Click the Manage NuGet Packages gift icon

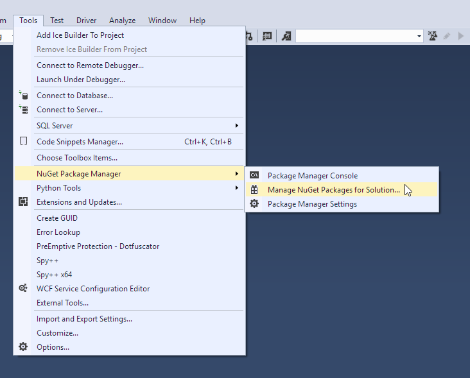pyautogui.click(x=255, y=190)
